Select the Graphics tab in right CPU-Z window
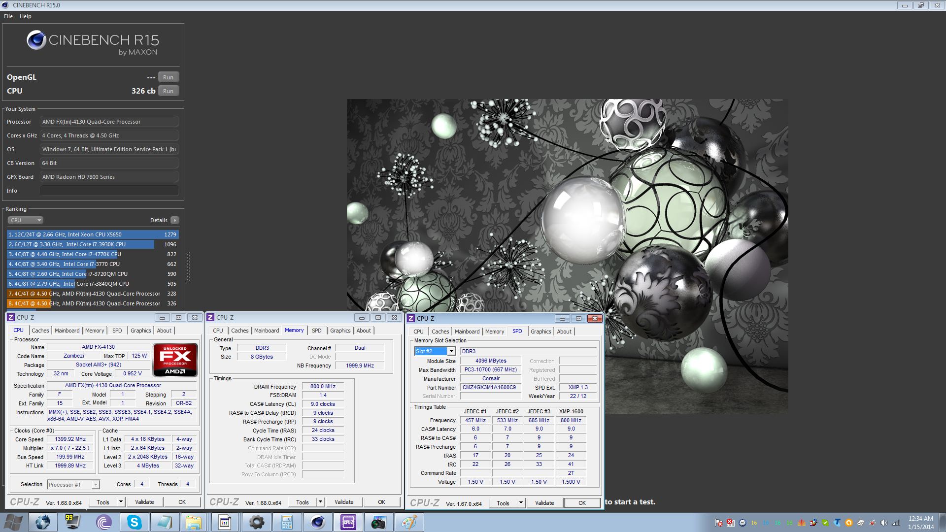Viewport: 946px width, 532px height. [541, 332]
